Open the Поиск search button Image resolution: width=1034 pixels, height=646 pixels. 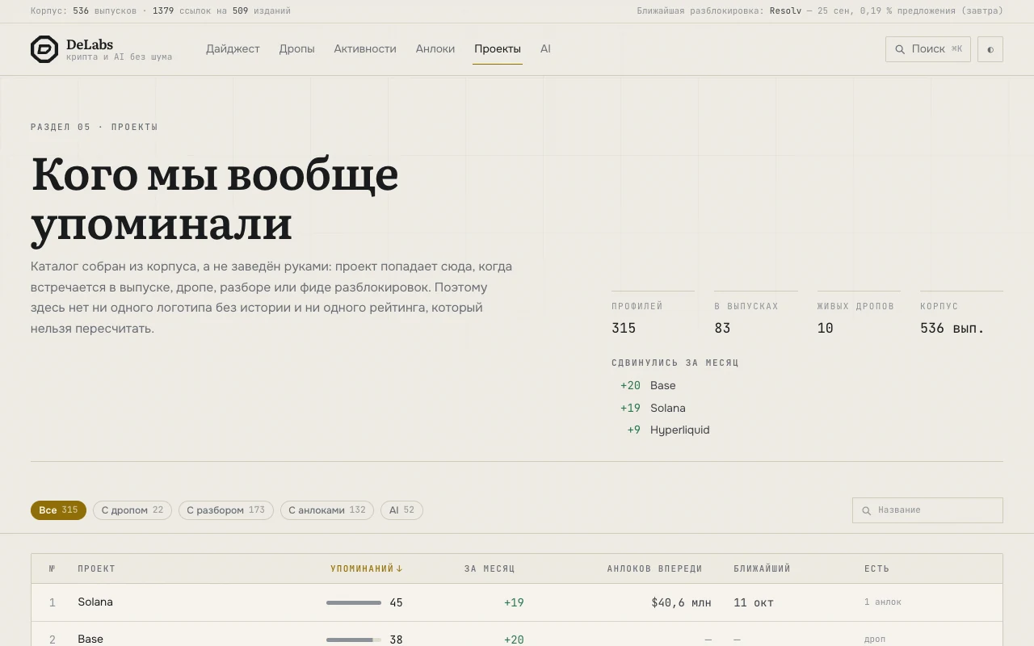pyautogui.click(x=928, y=49)
